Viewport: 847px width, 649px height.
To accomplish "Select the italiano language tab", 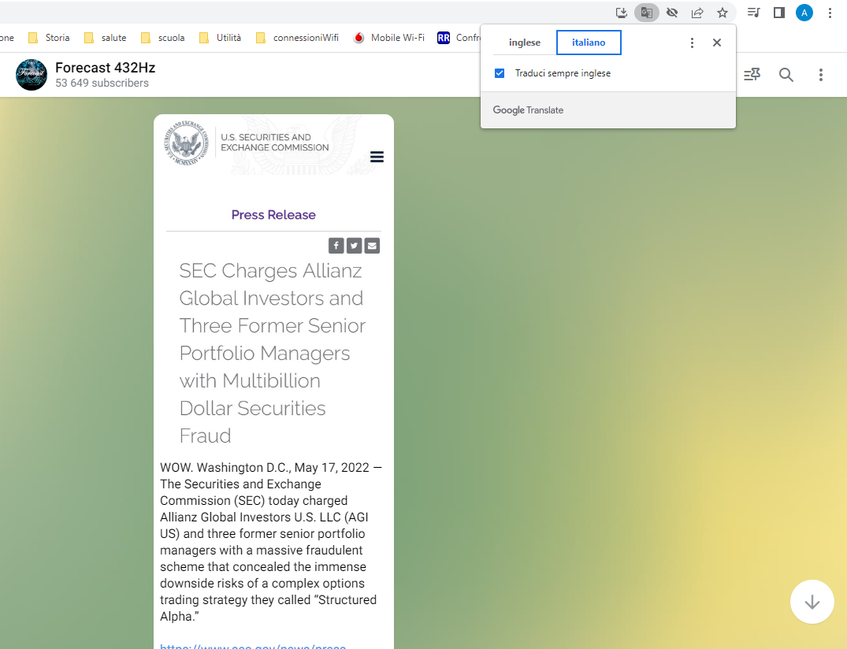I will (589, 43).
